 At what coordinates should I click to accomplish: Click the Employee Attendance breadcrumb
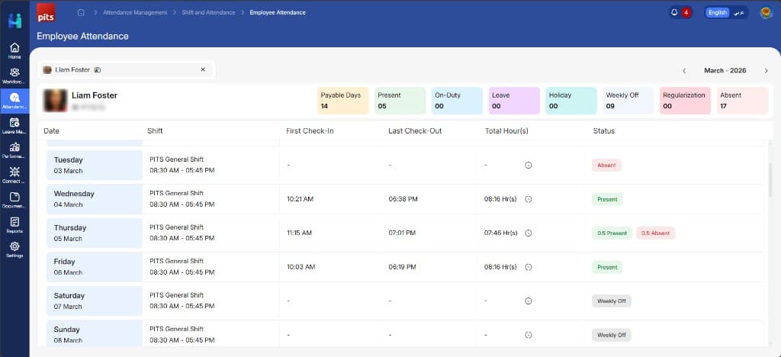click(278, 12)
